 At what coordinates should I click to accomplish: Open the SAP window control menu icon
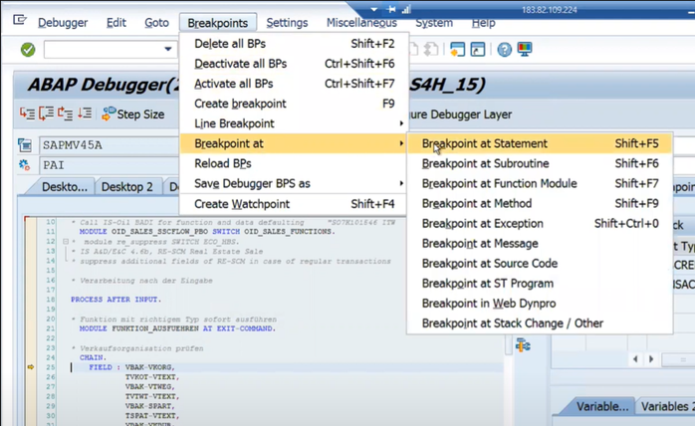pyautogui.click(x=20, y=20)
